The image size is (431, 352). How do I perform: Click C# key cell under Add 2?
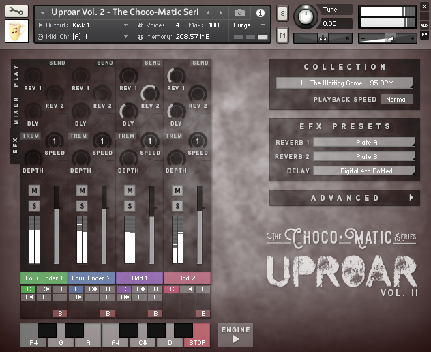(x=188, y=289)
